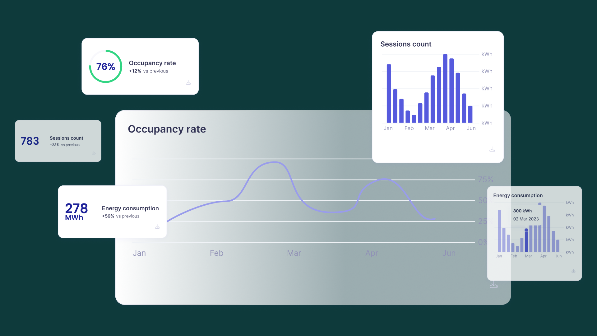Click download icon on Occupancy rate summary card

pos(188,82)
